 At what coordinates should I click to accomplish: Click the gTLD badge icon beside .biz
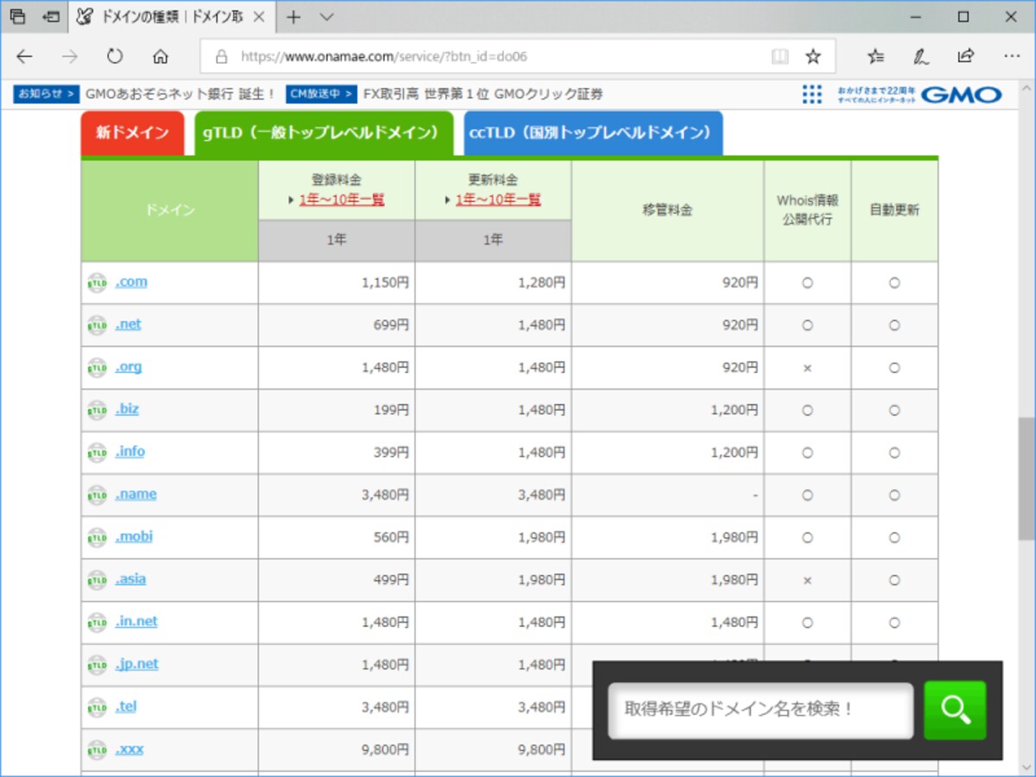tap(97, 410)
